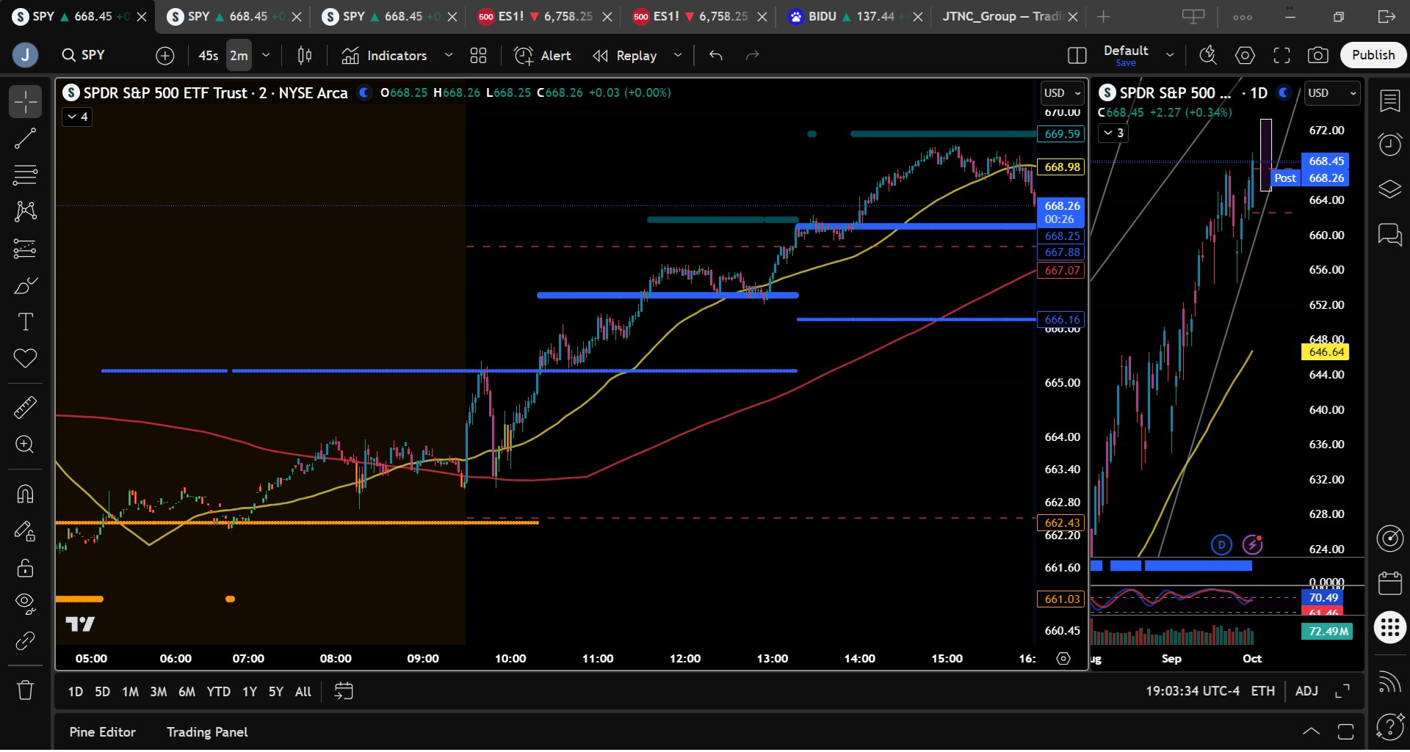Viewport: 1410px width, 752px height.
Task: Select the 45s timeframe
Action: click(x=209, y=56)
